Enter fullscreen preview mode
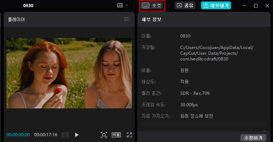 tap(129, 135)
